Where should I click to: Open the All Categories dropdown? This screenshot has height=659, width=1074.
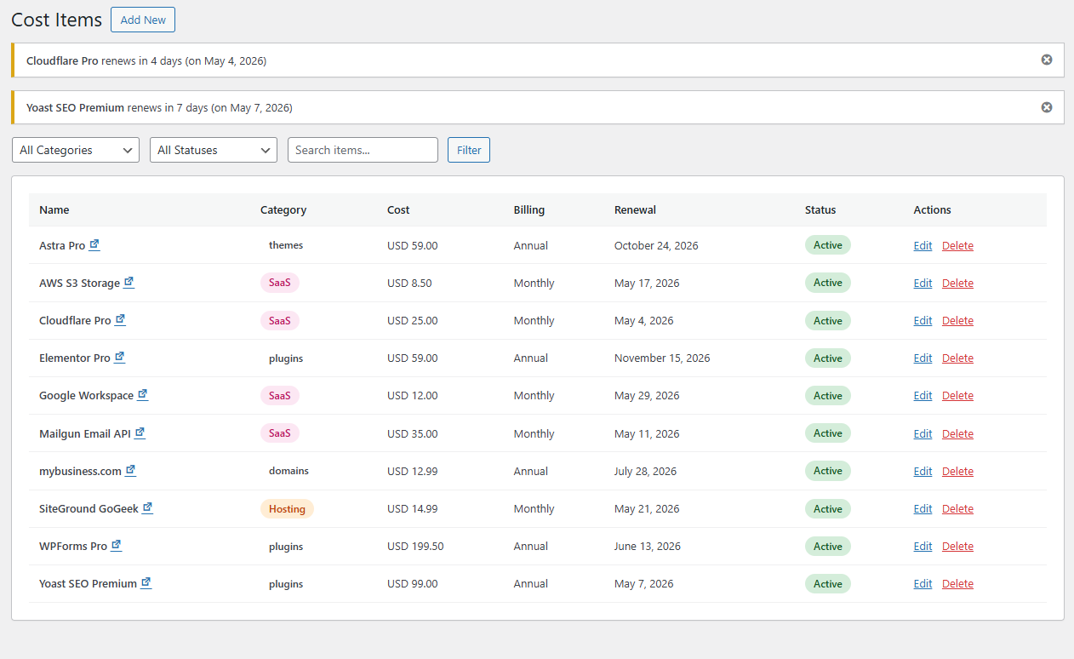tap(76, 150)
